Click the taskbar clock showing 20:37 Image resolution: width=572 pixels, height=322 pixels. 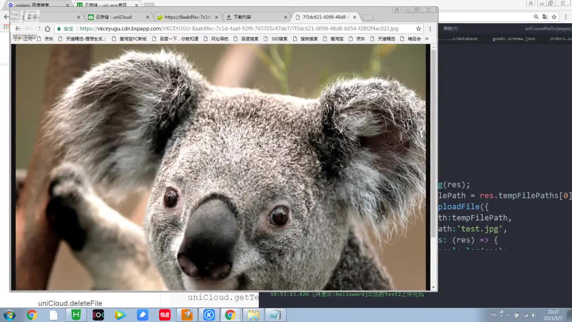(553, 315)
